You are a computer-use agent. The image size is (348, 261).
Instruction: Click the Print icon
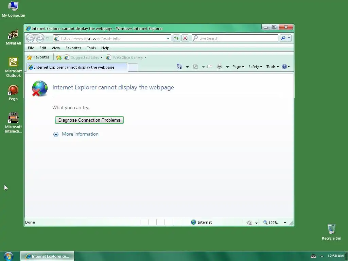coord(220,67)
